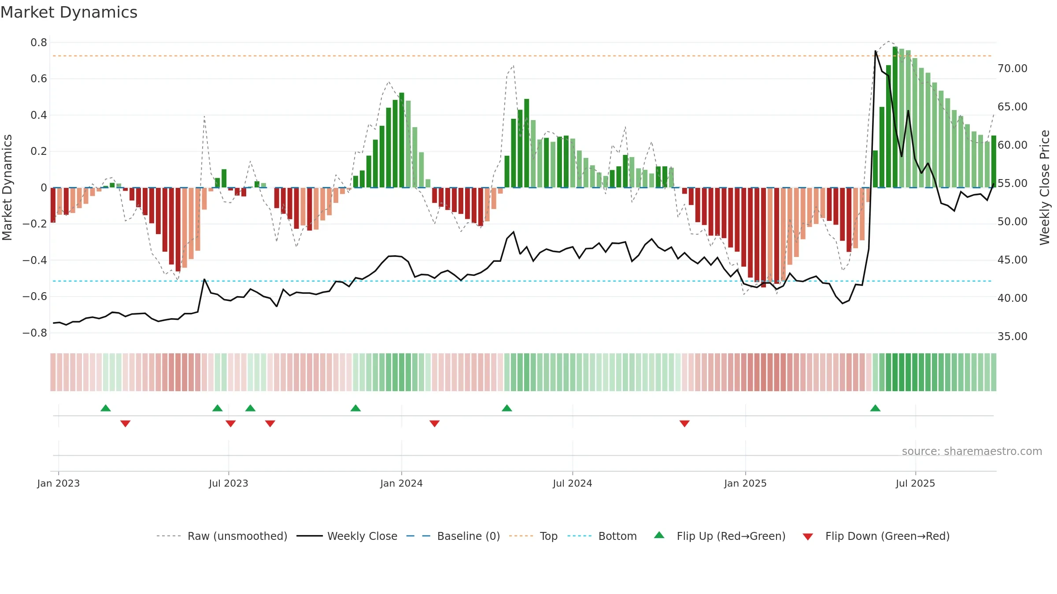Click the last green flip-up triangle in 2025

click(875, 408)
